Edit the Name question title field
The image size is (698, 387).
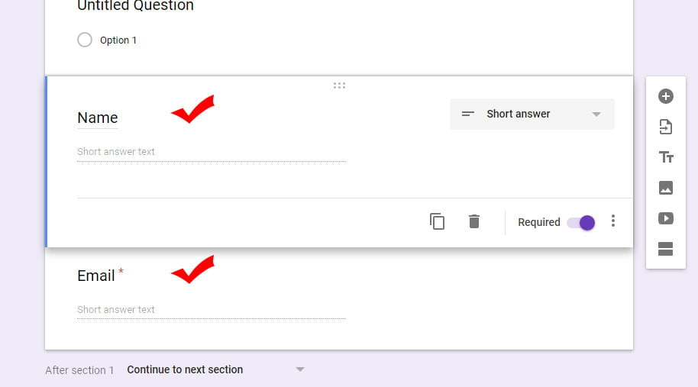coord(98,118)
